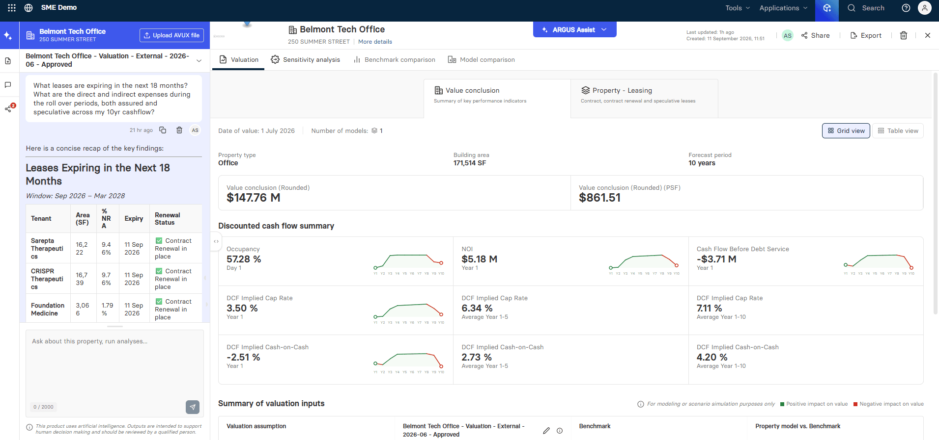Click the Search field in top bar
This screenshot has width=939, height=440.
(x=866, y=8)
